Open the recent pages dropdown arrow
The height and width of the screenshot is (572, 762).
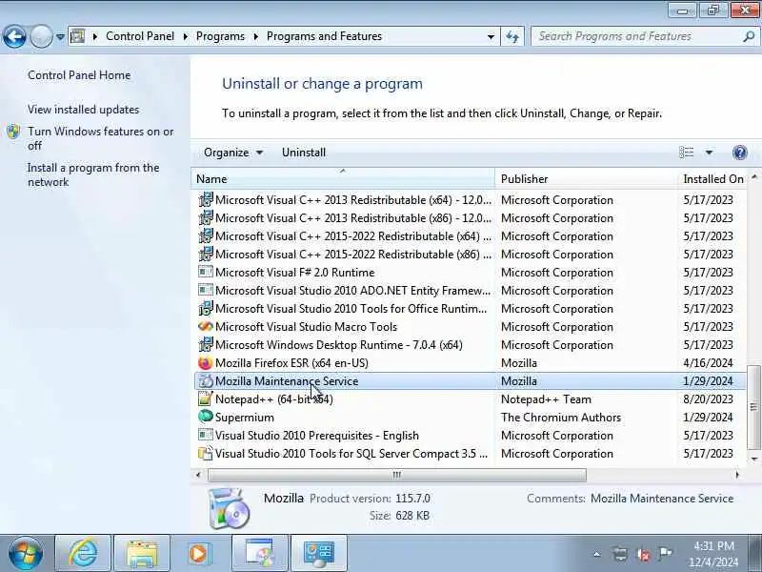pyautogui.click(x=60, y=36)
